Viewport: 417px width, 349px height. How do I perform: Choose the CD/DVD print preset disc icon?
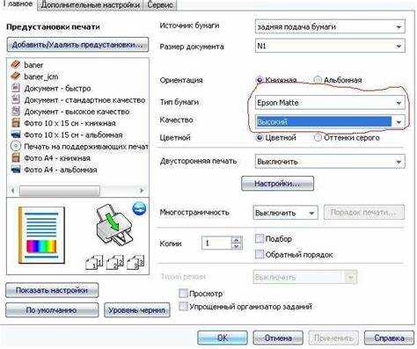tap(16, 146)
